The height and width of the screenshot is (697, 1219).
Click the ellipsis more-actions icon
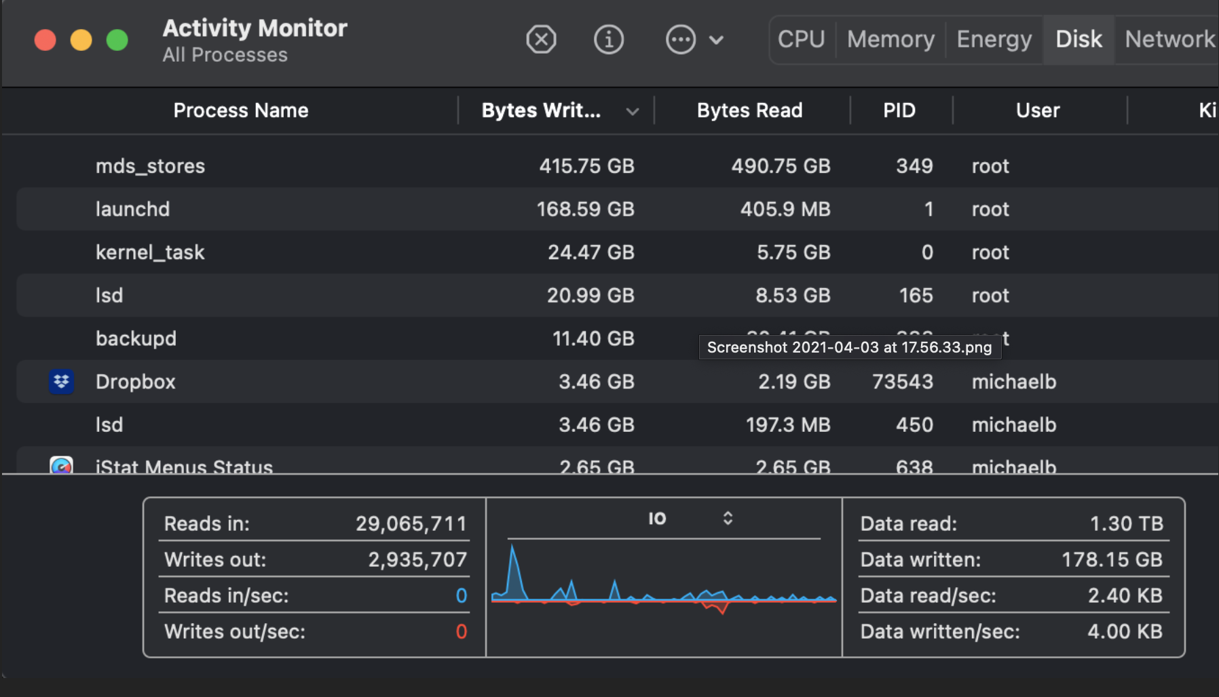(x=680, y=39)
